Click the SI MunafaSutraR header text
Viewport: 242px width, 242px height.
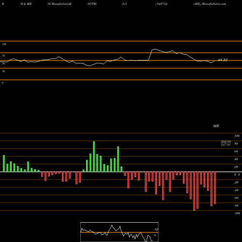click(60, 4)
